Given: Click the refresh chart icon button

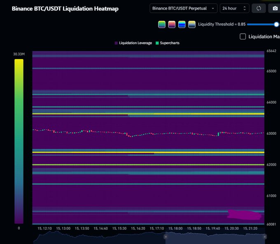Looking at the screenshot, I should [259, 8].
